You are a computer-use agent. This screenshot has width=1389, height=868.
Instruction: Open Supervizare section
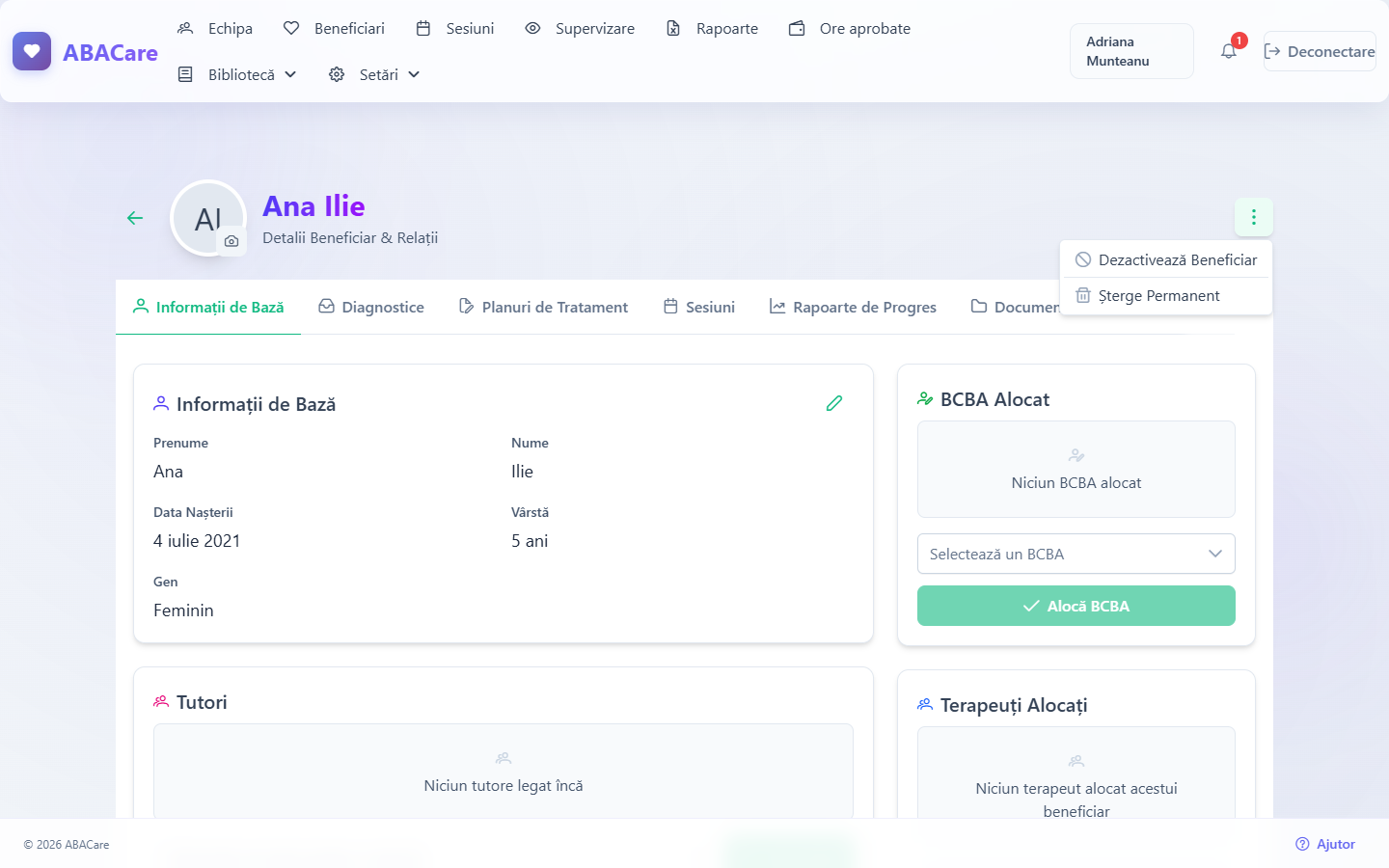pyautogui.click(x=580, y=28)
